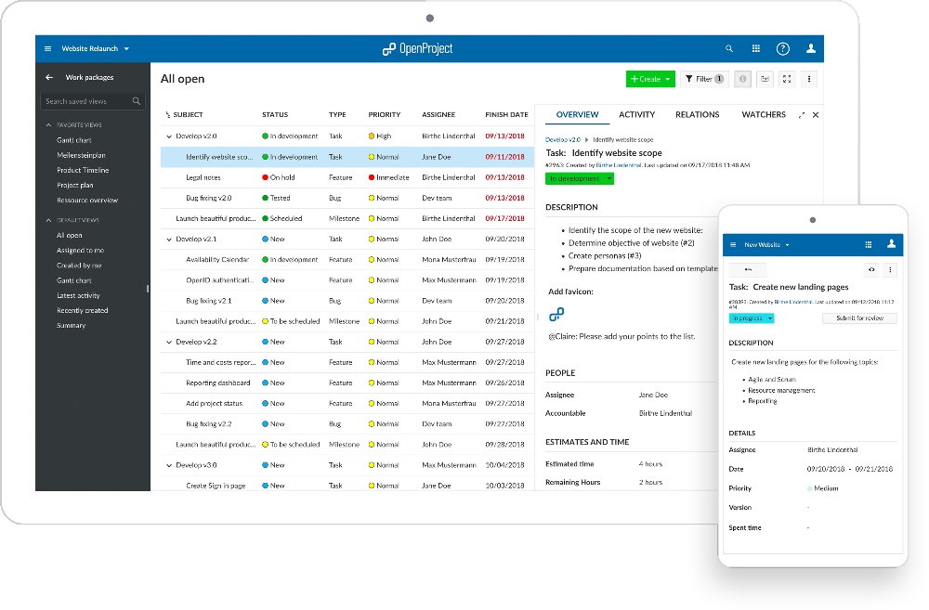Open the help question mark icon
The width and height of the screenshot is (929, 610).
(x=783, y=48)
